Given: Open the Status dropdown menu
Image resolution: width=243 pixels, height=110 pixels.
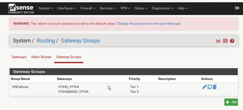Looking at the screenshot, I should pos(141,8).
